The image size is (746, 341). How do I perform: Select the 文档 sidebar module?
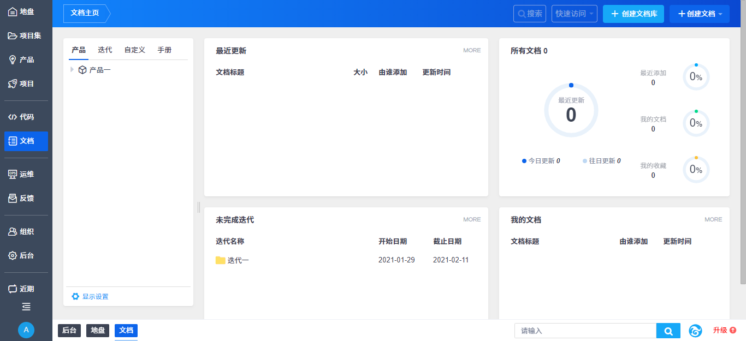coord(26,141)
